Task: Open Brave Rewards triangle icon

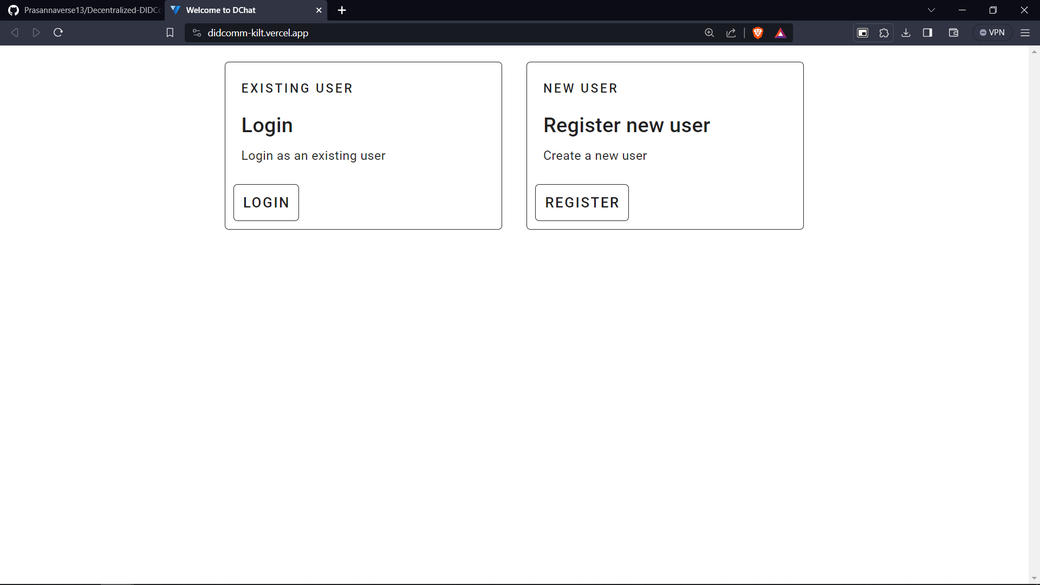Action: (780, 33)
